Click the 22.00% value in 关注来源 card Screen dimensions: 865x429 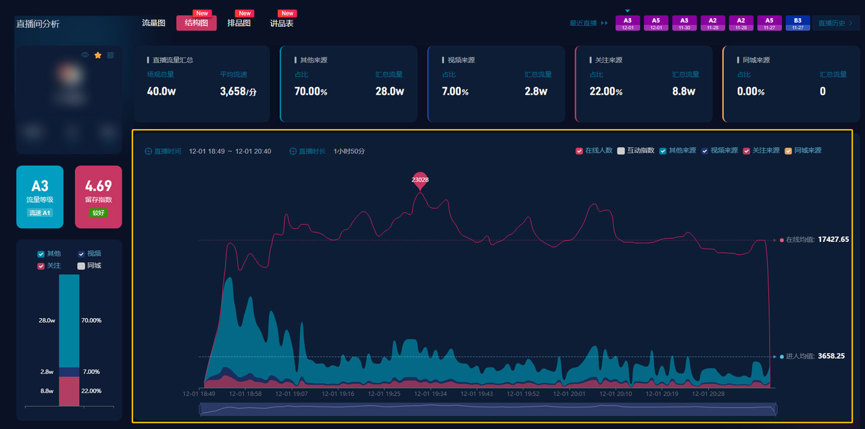(x=605, y=91)
